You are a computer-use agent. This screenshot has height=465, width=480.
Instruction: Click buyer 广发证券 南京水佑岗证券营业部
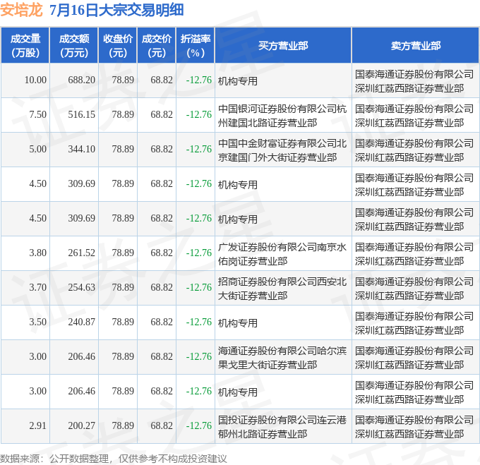pyautogui.click(x=282, y=254)
